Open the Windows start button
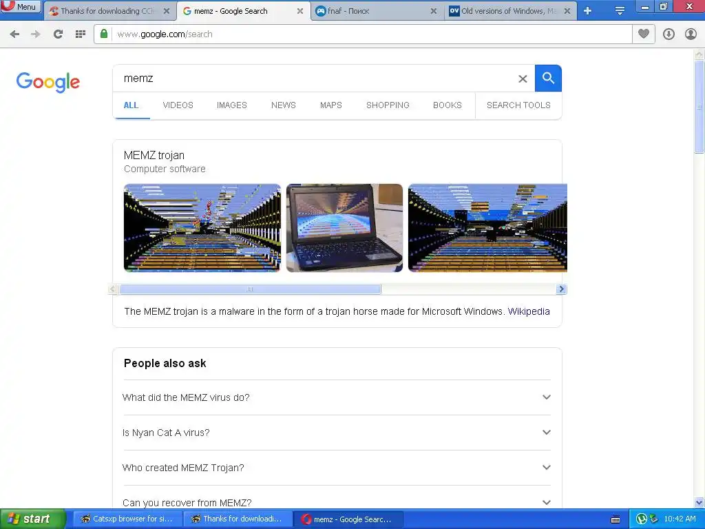Viewport: 705px width, 529px height. pos(33,519)
